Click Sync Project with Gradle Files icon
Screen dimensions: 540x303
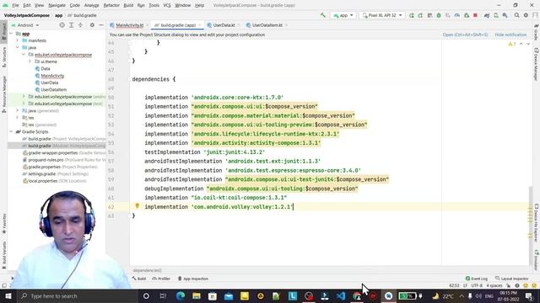pyautogui.click(x=487, y=15)
